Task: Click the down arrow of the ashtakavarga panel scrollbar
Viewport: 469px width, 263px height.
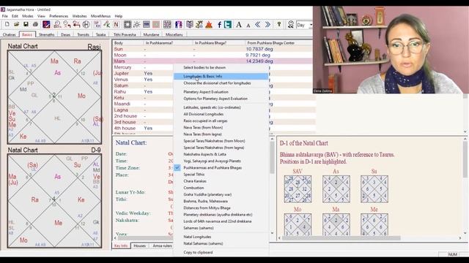Action: [465, 233]
